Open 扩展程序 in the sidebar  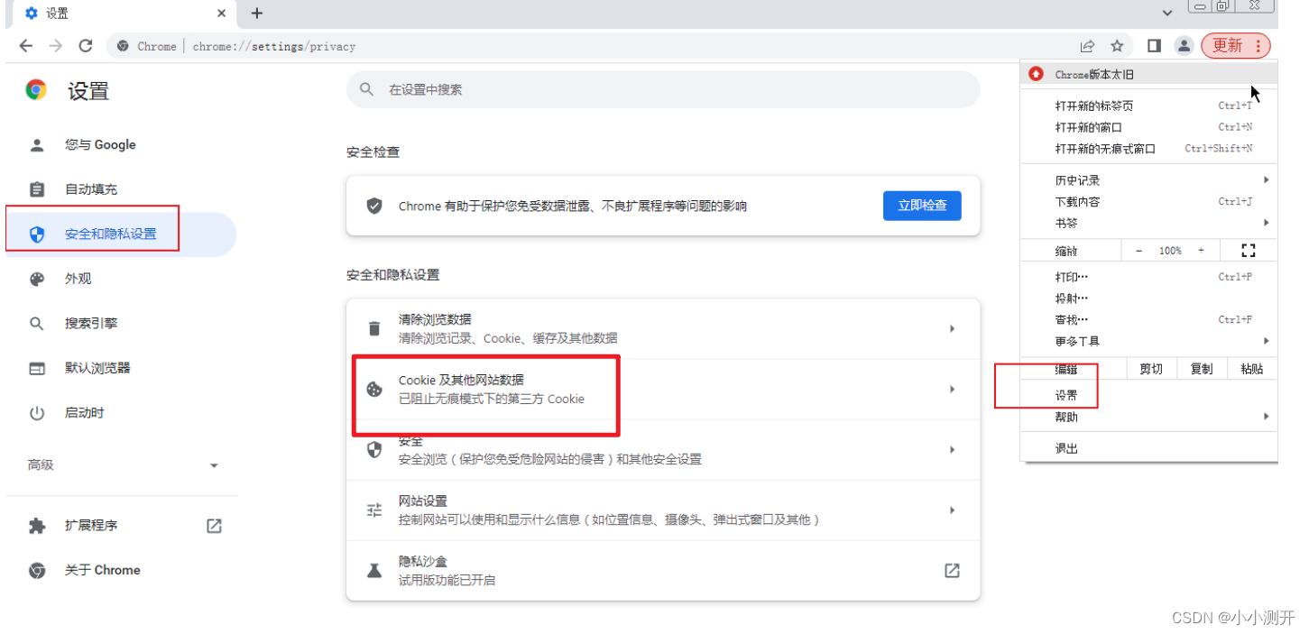tap(91, 526)
